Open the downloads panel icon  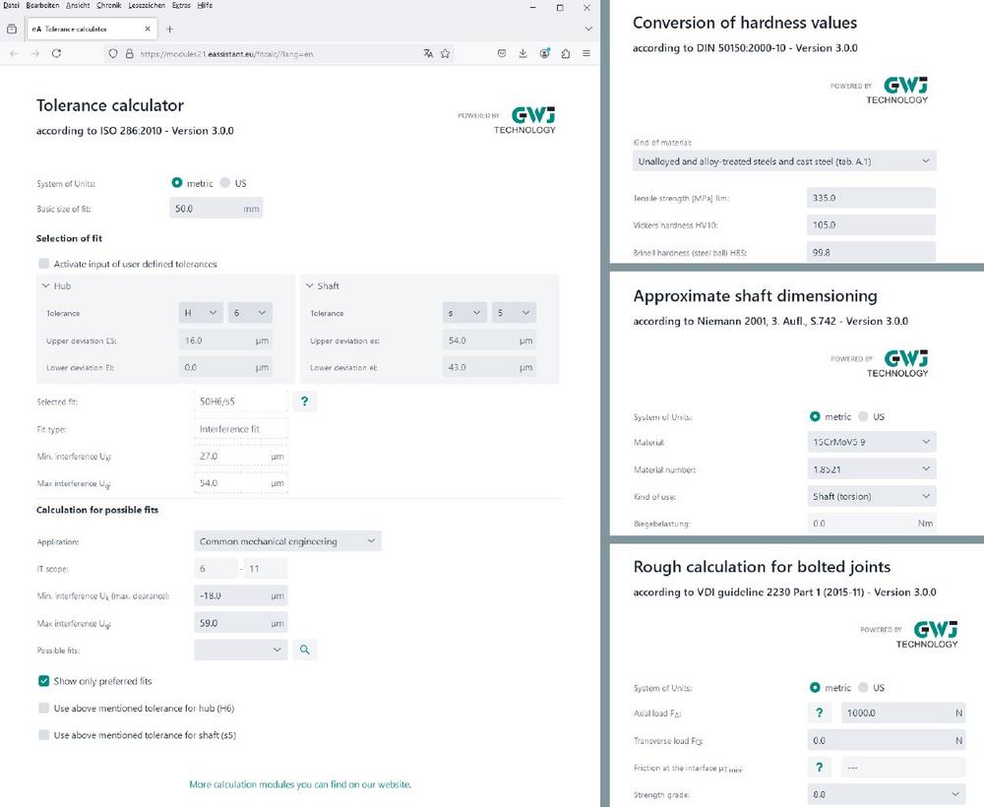coord(523,53)
